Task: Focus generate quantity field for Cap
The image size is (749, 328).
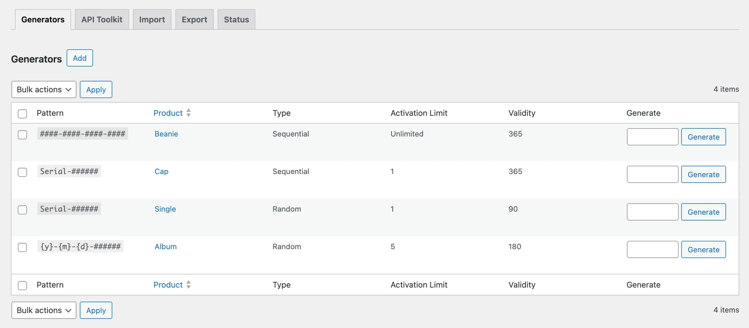Action: 652,174
